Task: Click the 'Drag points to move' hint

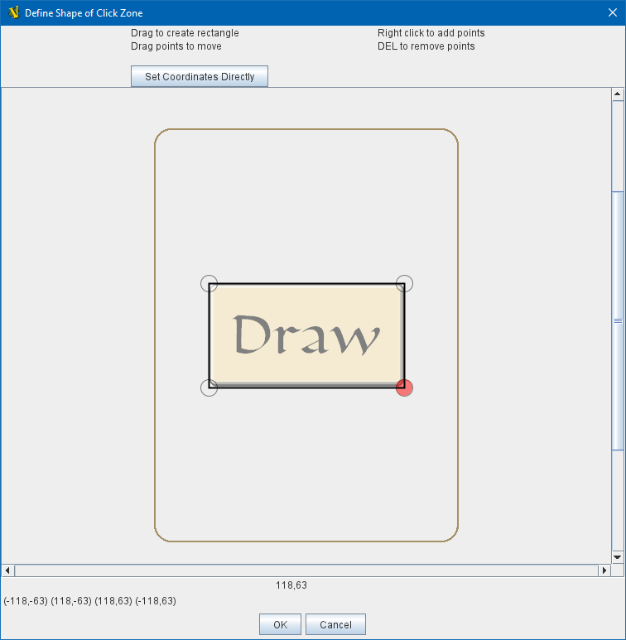Action: [x=176, y=46]
